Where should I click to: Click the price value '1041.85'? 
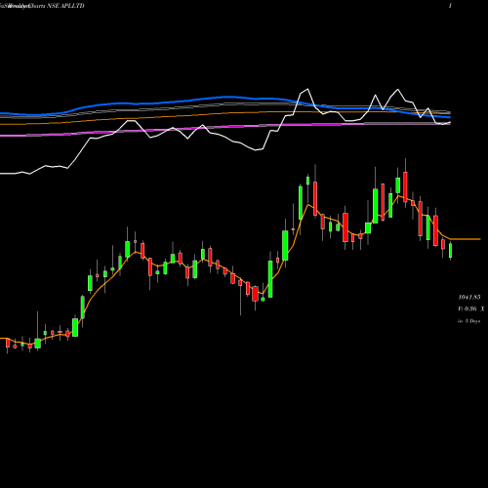pos(469,298)
